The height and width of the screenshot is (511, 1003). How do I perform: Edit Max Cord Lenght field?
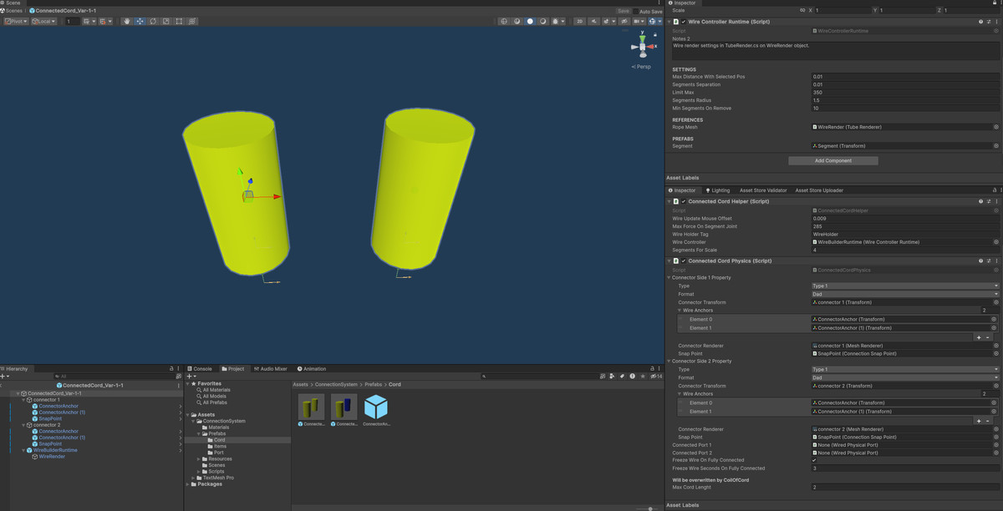click(x=905, y=487)
